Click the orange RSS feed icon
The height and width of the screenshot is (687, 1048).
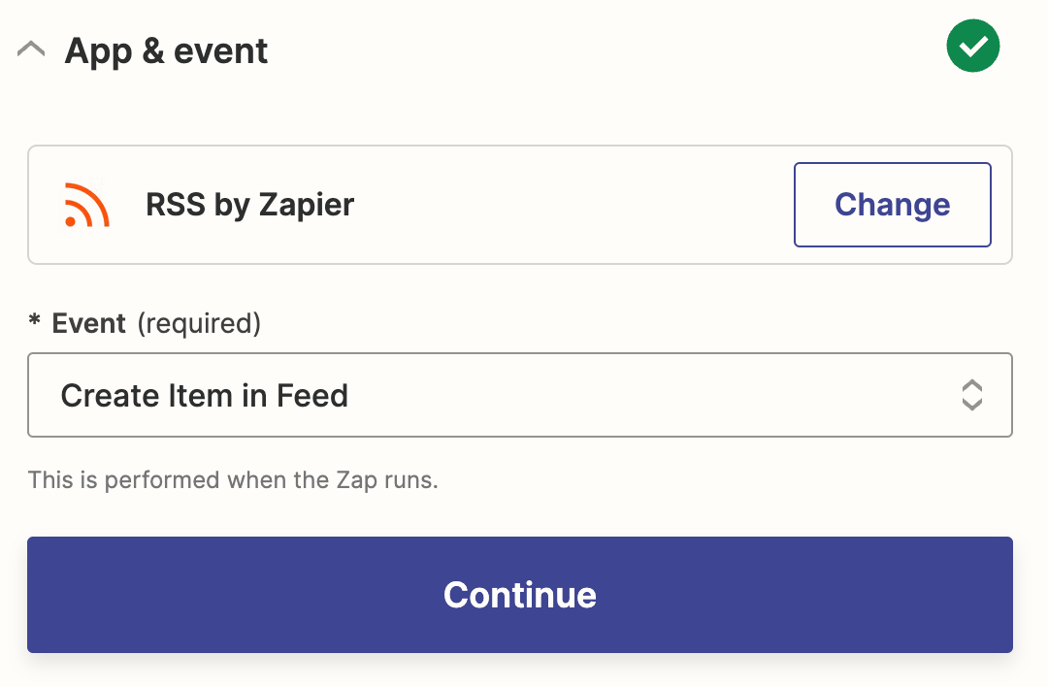[86, 205]
